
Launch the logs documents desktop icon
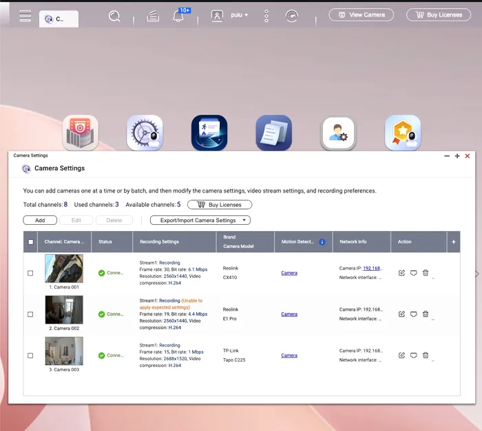tap(273, 133)
